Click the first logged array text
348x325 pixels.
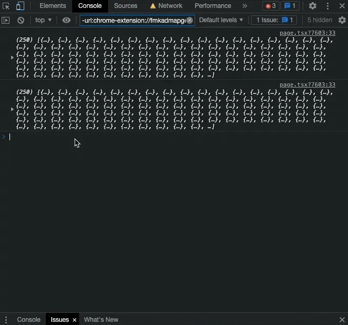tap(175, 58)
